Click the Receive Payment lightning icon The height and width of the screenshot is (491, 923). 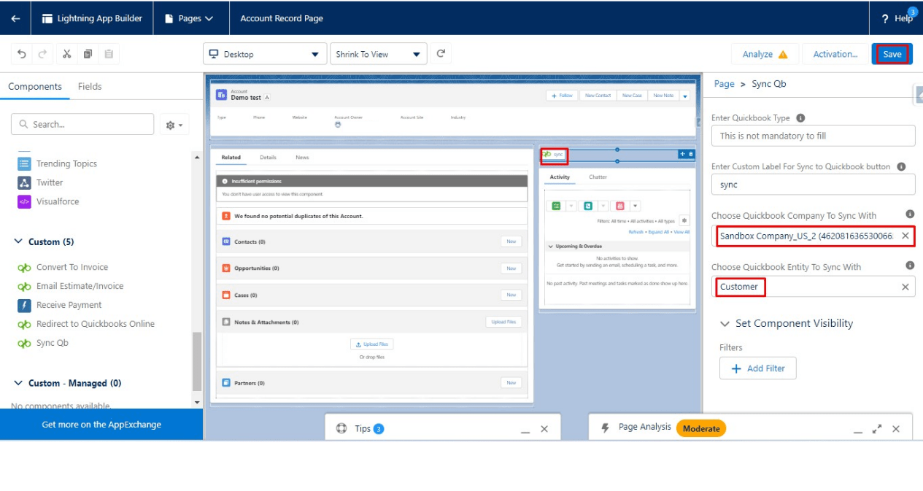(x=24, y=305)
